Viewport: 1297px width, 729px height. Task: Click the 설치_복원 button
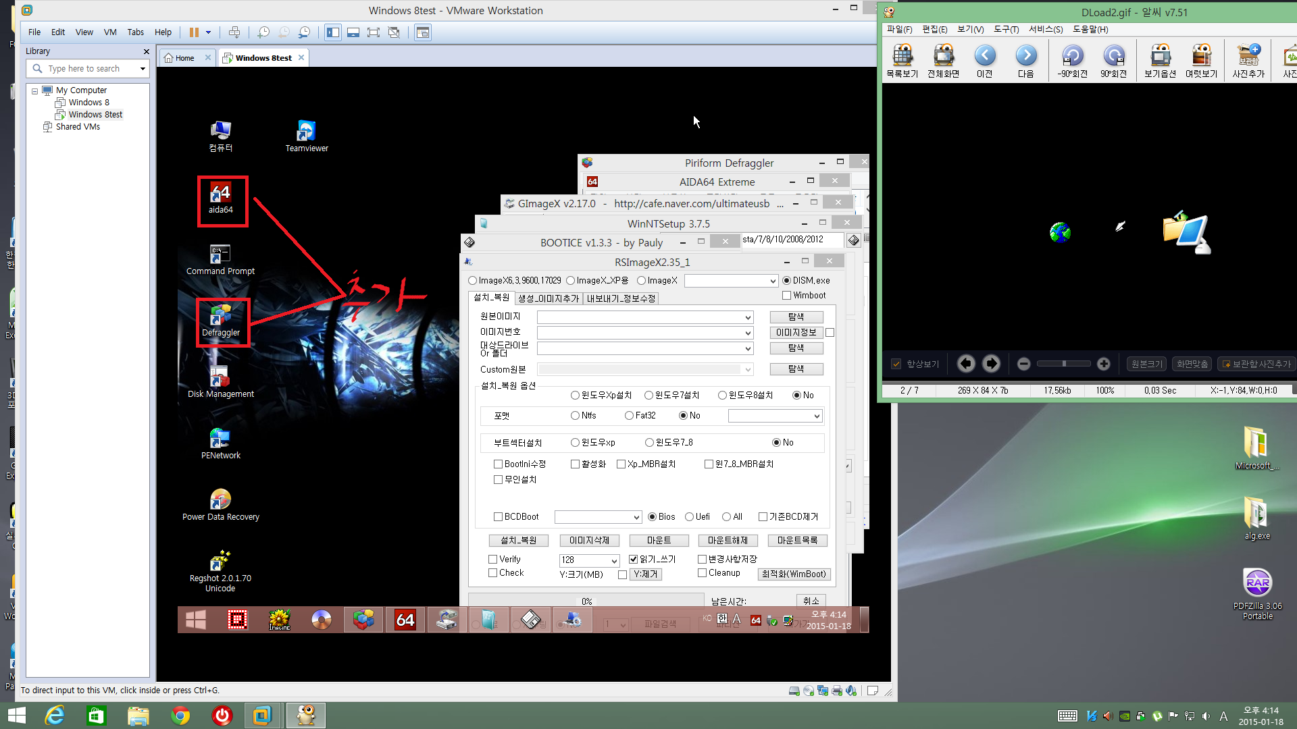coord(518,541)
